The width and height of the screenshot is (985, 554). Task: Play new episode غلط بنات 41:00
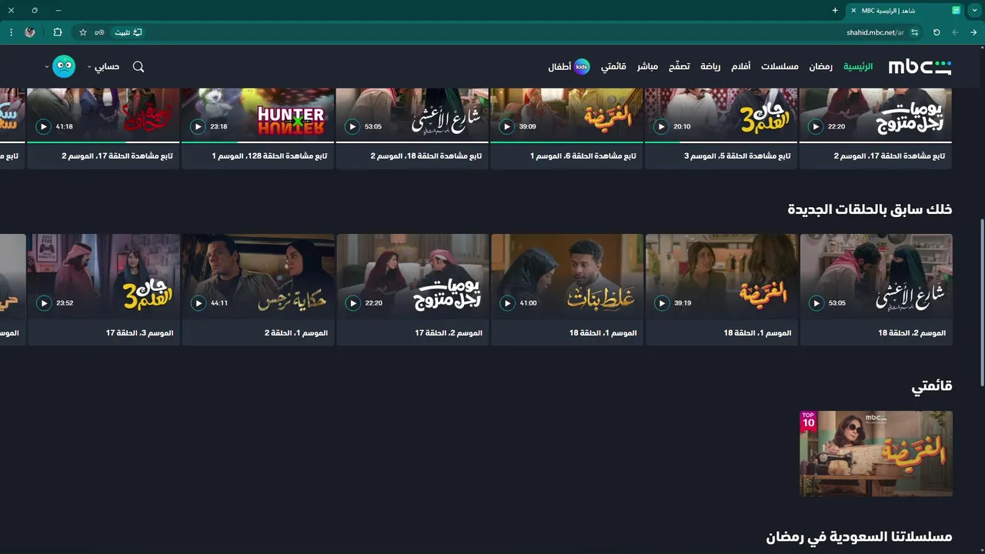click(x=507, y=303)
